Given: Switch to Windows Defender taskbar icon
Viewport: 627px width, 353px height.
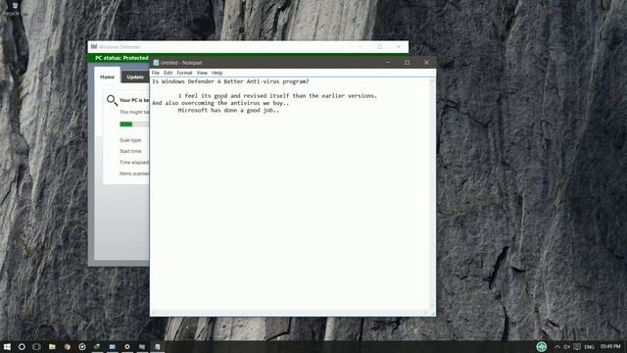Looking at the screenshot, I should click(142, 346).
